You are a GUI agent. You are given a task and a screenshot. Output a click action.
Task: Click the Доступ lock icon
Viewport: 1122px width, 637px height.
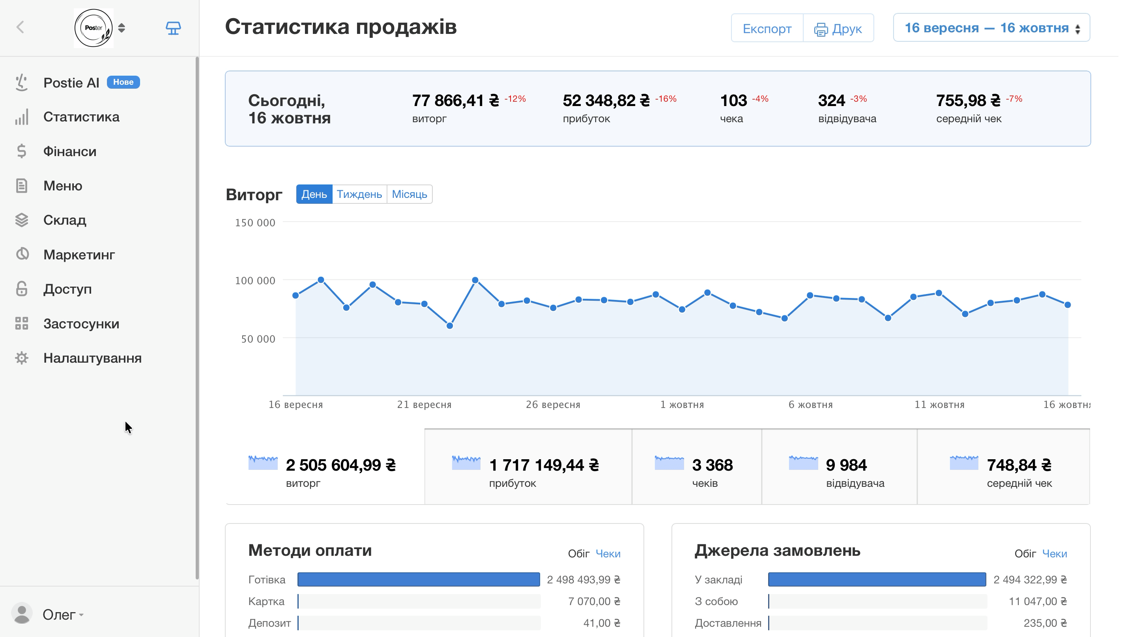pos(21,289)
